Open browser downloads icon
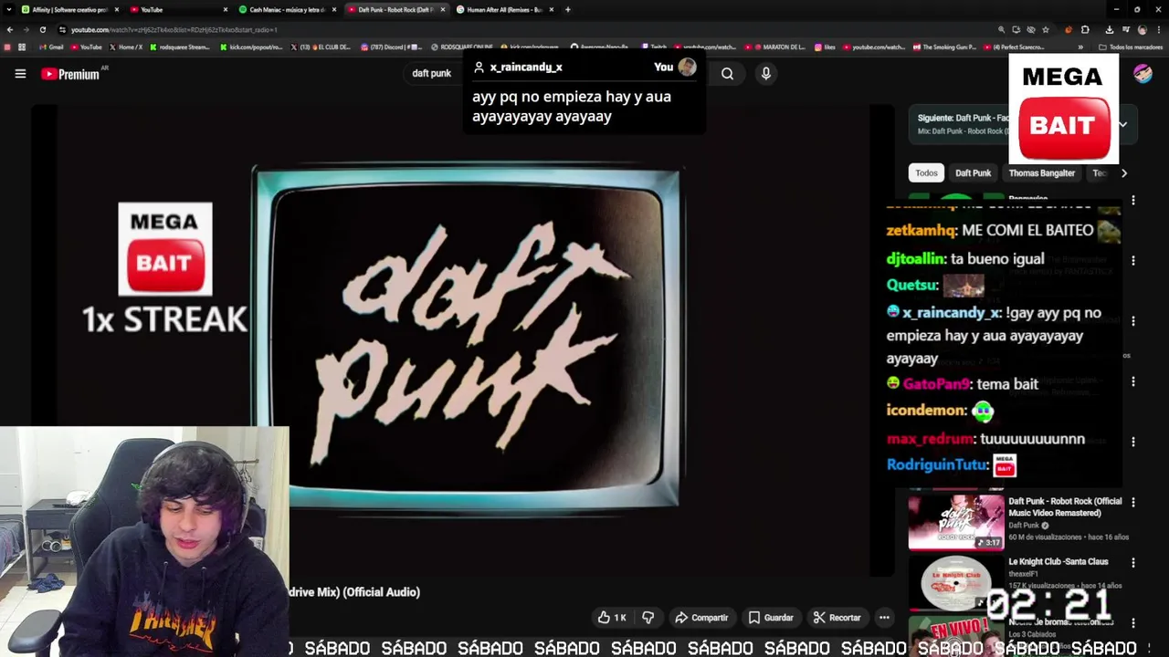Screen dimensions: 1169x657 (1109, 29)
